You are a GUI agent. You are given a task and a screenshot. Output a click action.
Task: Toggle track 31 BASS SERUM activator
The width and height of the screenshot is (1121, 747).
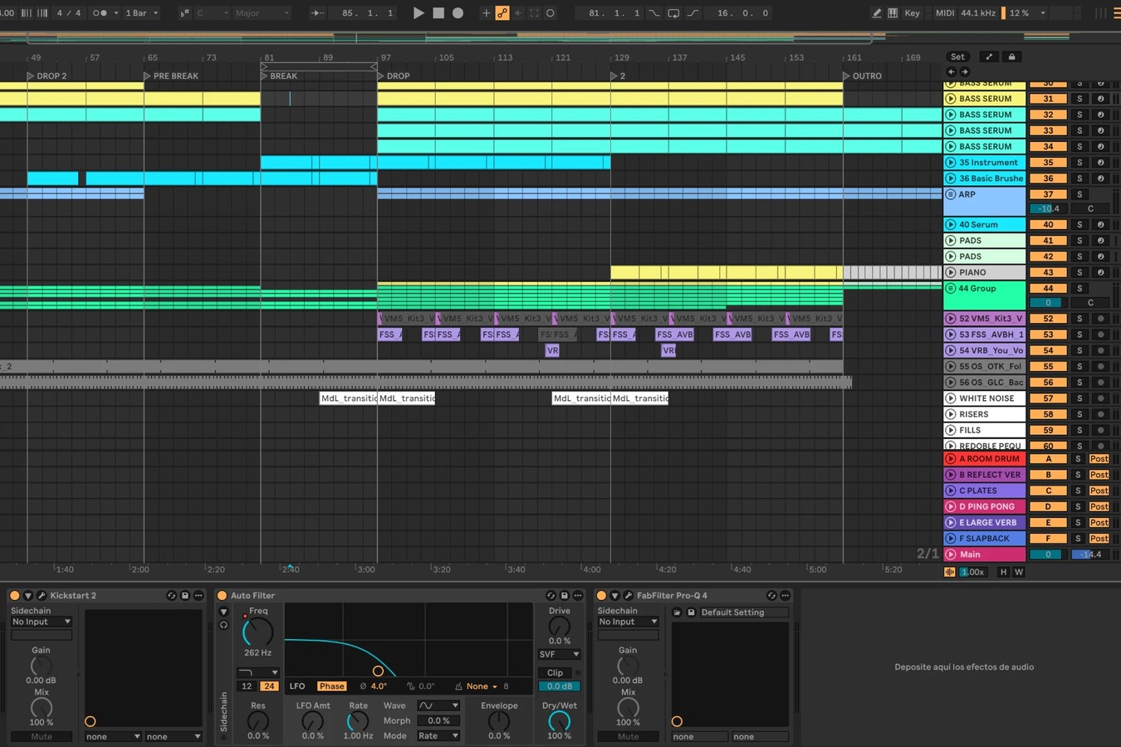[x=1048, y=99]
